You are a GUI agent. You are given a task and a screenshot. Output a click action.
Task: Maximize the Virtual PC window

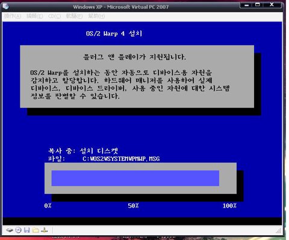[258, 5]
